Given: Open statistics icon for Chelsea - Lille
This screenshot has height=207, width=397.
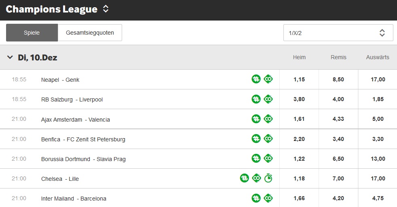Looking at the screenshot, I should (244, 178).
